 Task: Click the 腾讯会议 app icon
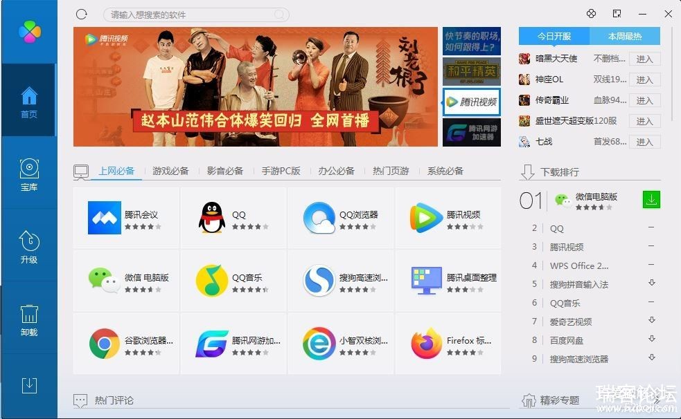104,218
